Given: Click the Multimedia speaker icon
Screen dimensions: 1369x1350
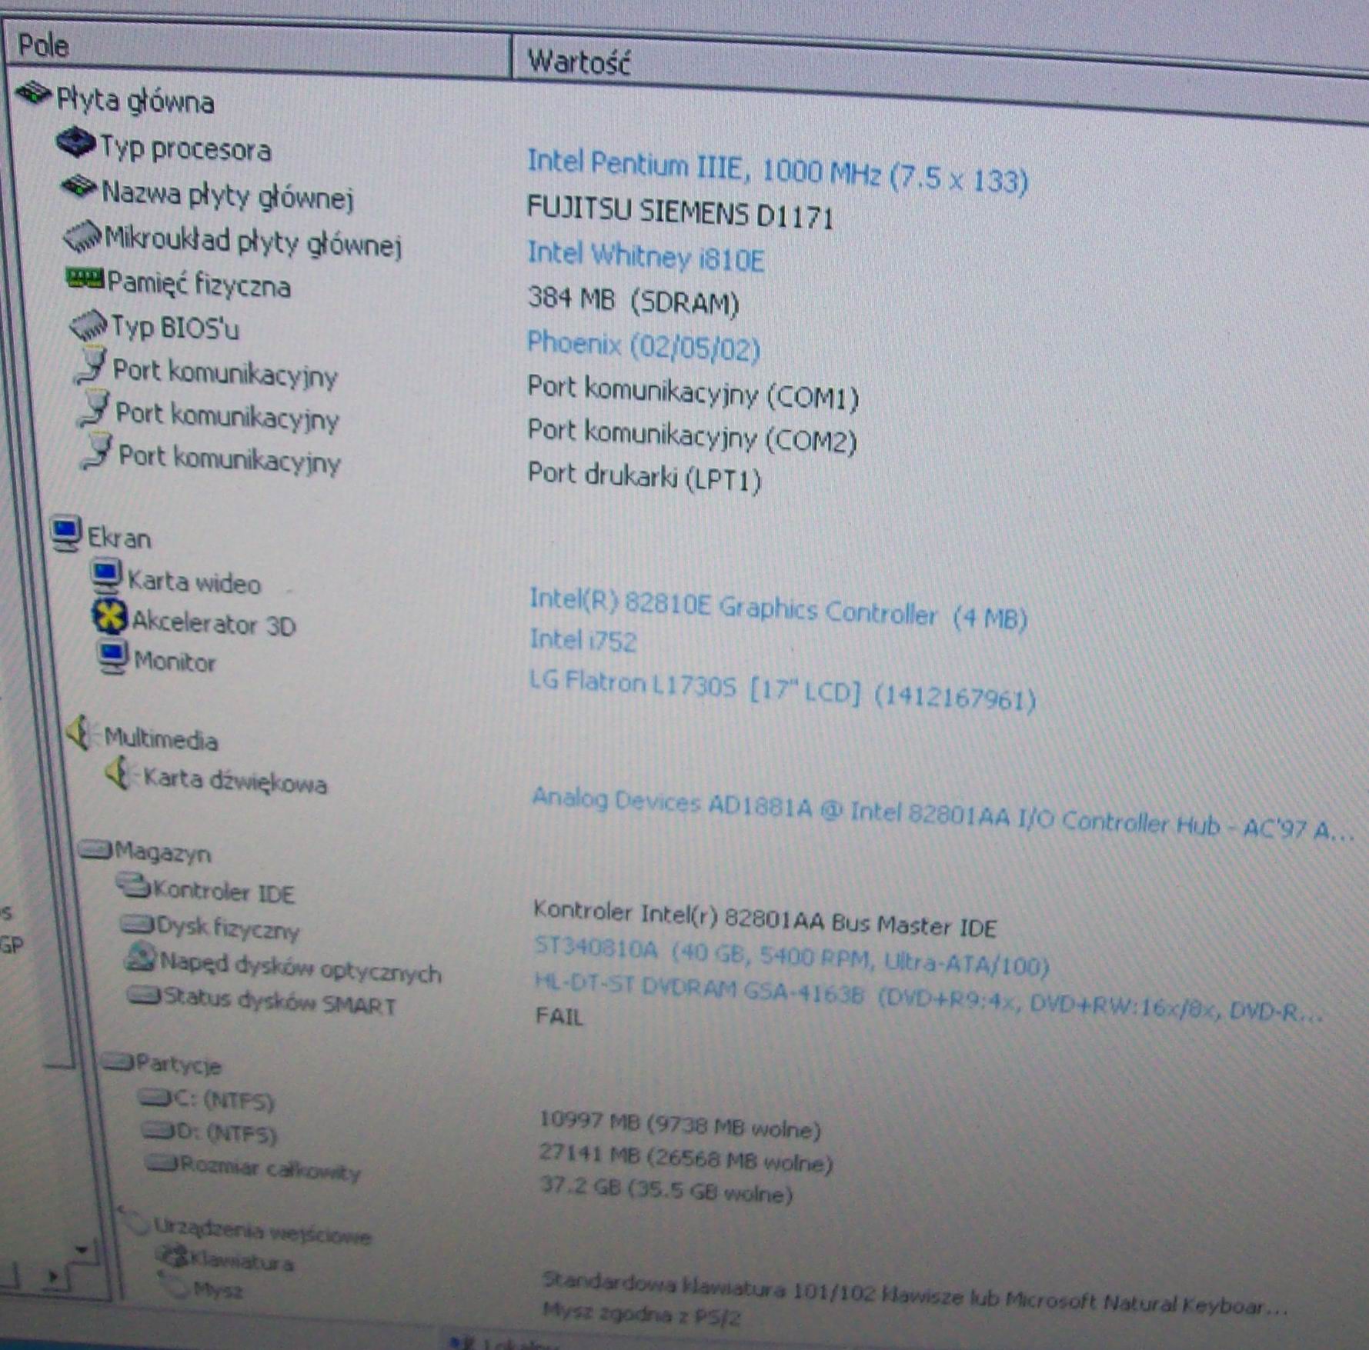Looking at the screenshot, I should click(79, 733).
